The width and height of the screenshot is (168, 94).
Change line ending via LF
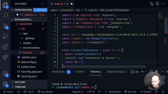click(99, 92)
